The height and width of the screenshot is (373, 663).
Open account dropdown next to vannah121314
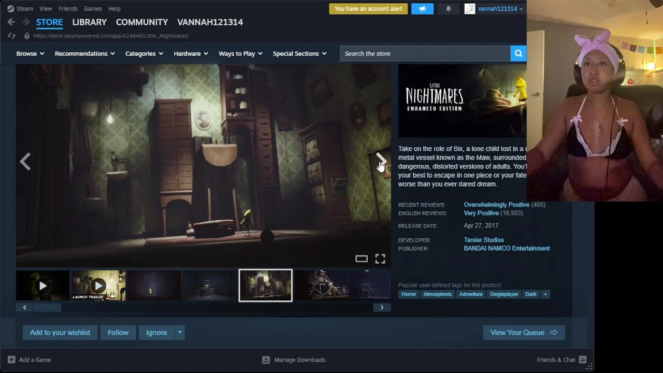pos(521,9)
